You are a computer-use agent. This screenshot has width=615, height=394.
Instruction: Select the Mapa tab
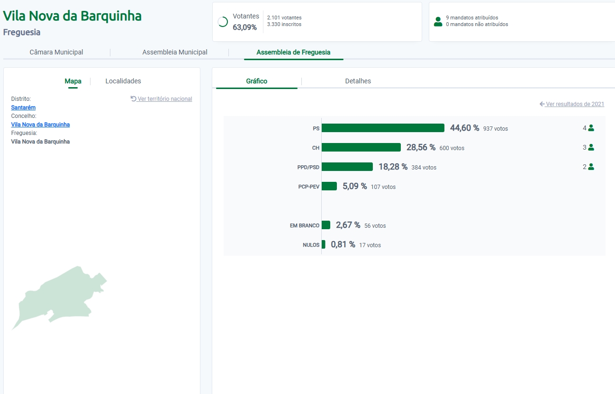73,81
